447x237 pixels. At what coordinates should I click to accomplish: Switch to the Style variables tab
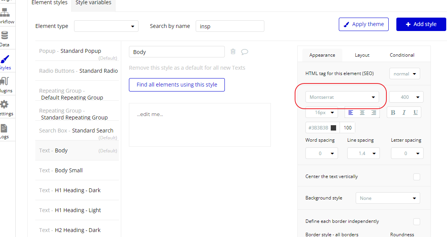pyautogui.click(x=93, y=3)
